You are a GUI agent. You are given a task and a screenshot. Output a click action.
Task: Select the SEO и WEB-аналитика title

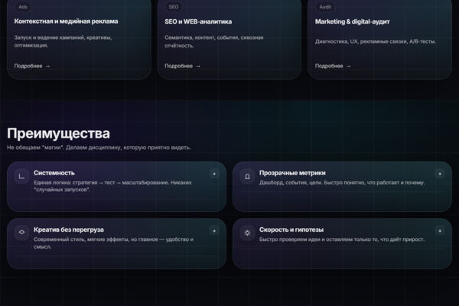(198, 21)
